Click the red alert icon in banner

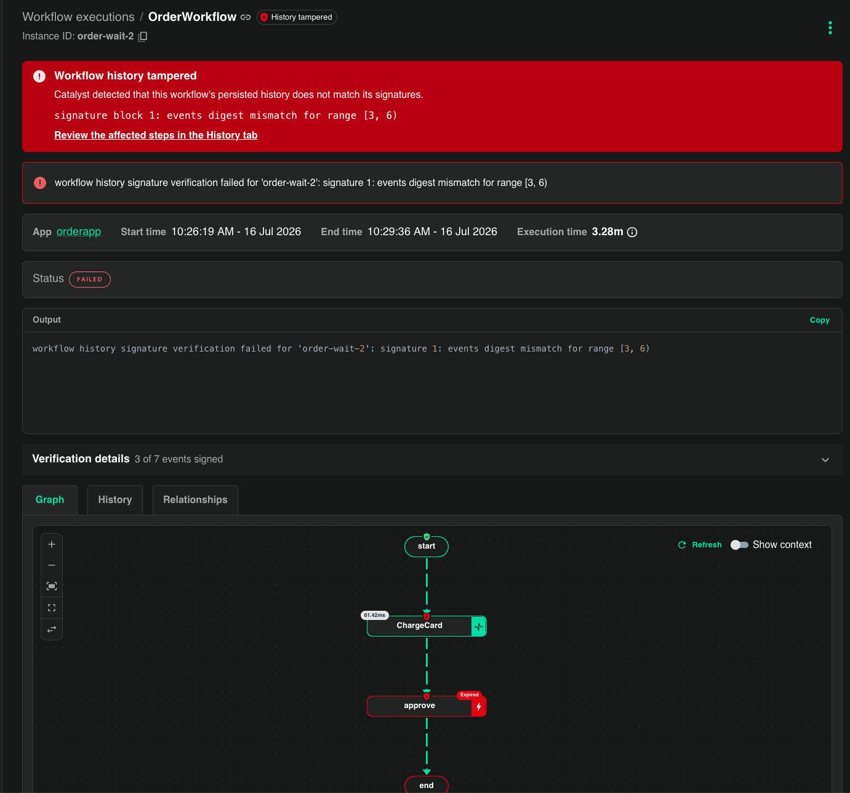click(x=39, y=76)
